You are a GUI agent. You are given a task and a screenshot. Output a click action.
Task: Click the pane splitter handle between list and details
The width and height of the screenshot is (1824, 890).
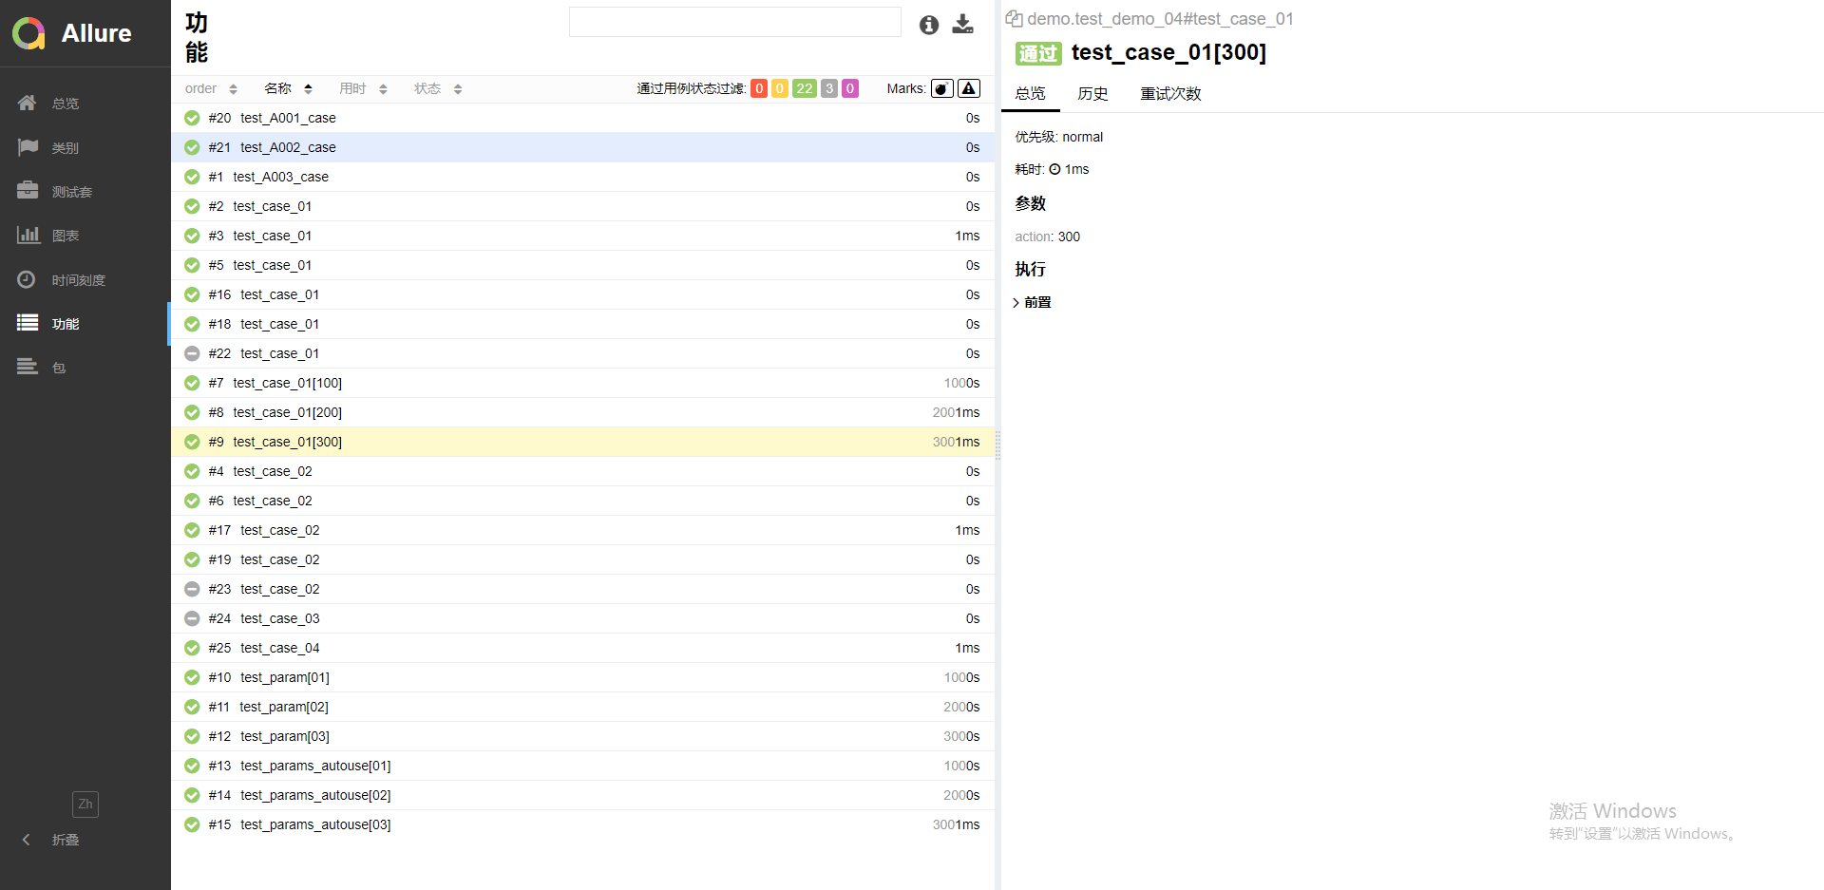[997, 445]
